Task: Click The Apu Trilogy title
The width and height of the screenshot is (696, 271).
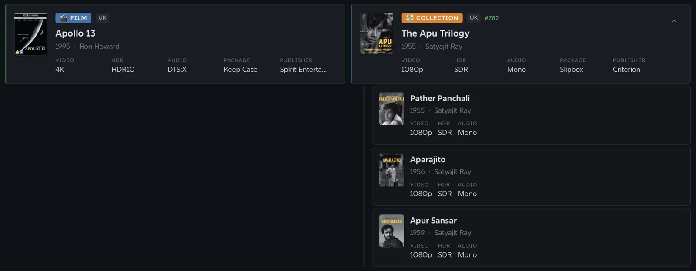Action: point(435,33)
